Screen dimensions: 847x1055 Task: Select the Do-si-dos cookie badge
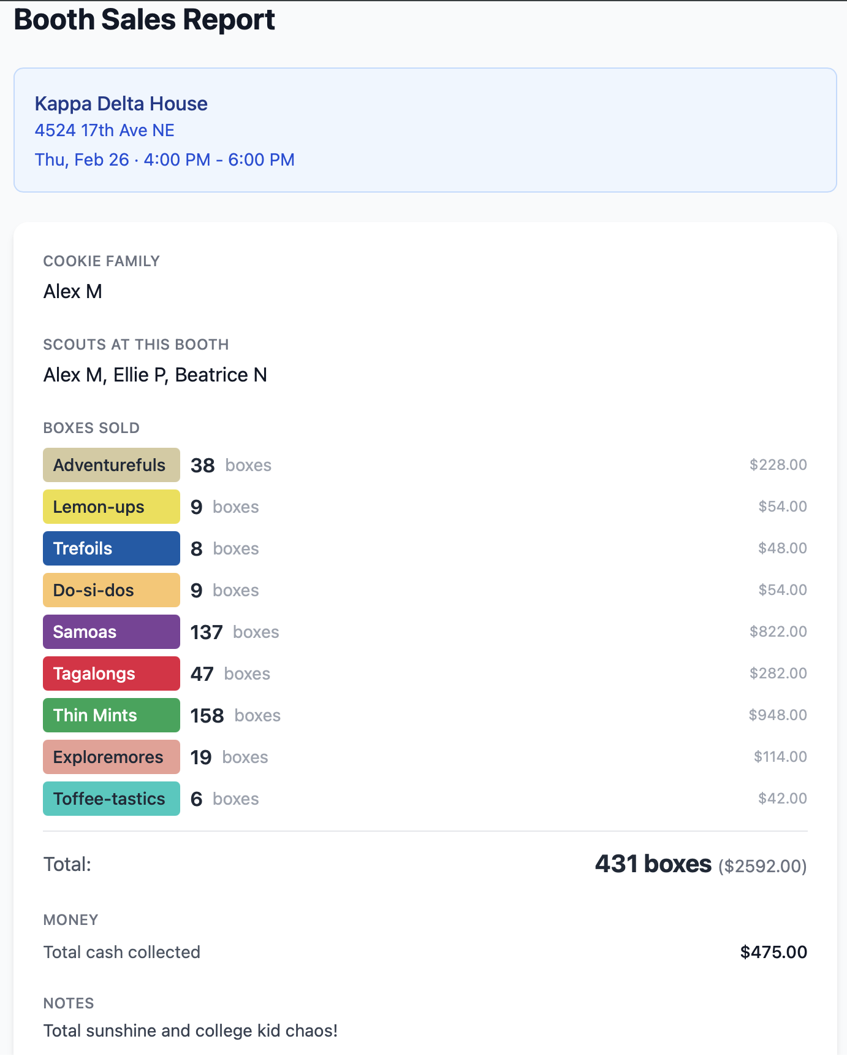(x=111, y=590)
